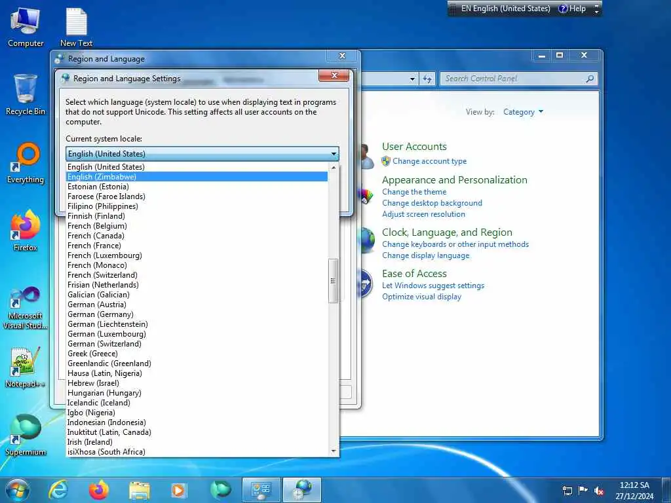
Task: Open Supermium from the taskbar
Action: (x=220, y=490)
